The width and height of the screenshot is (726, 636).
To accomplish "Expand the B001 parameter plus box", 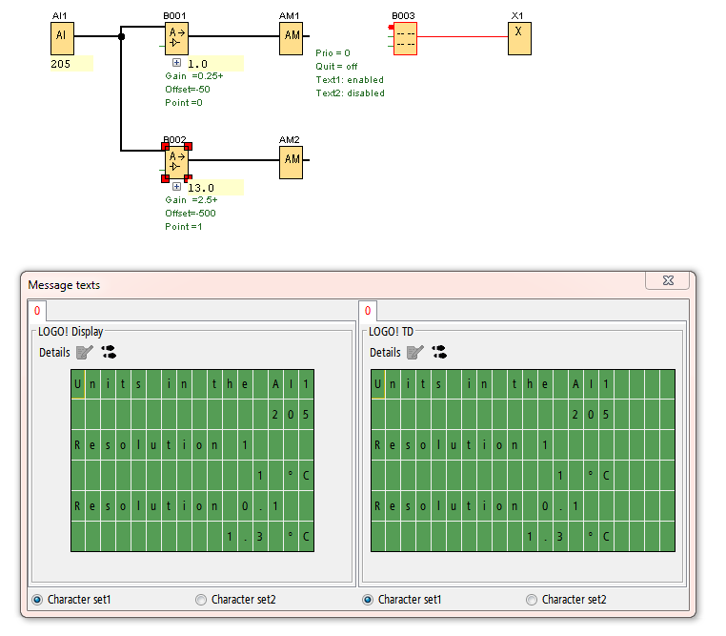I will [176, 63].
